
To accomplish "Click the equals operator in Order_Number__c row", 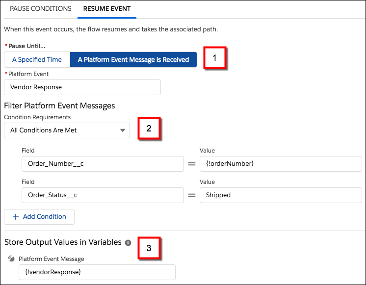I will [192, 164].
